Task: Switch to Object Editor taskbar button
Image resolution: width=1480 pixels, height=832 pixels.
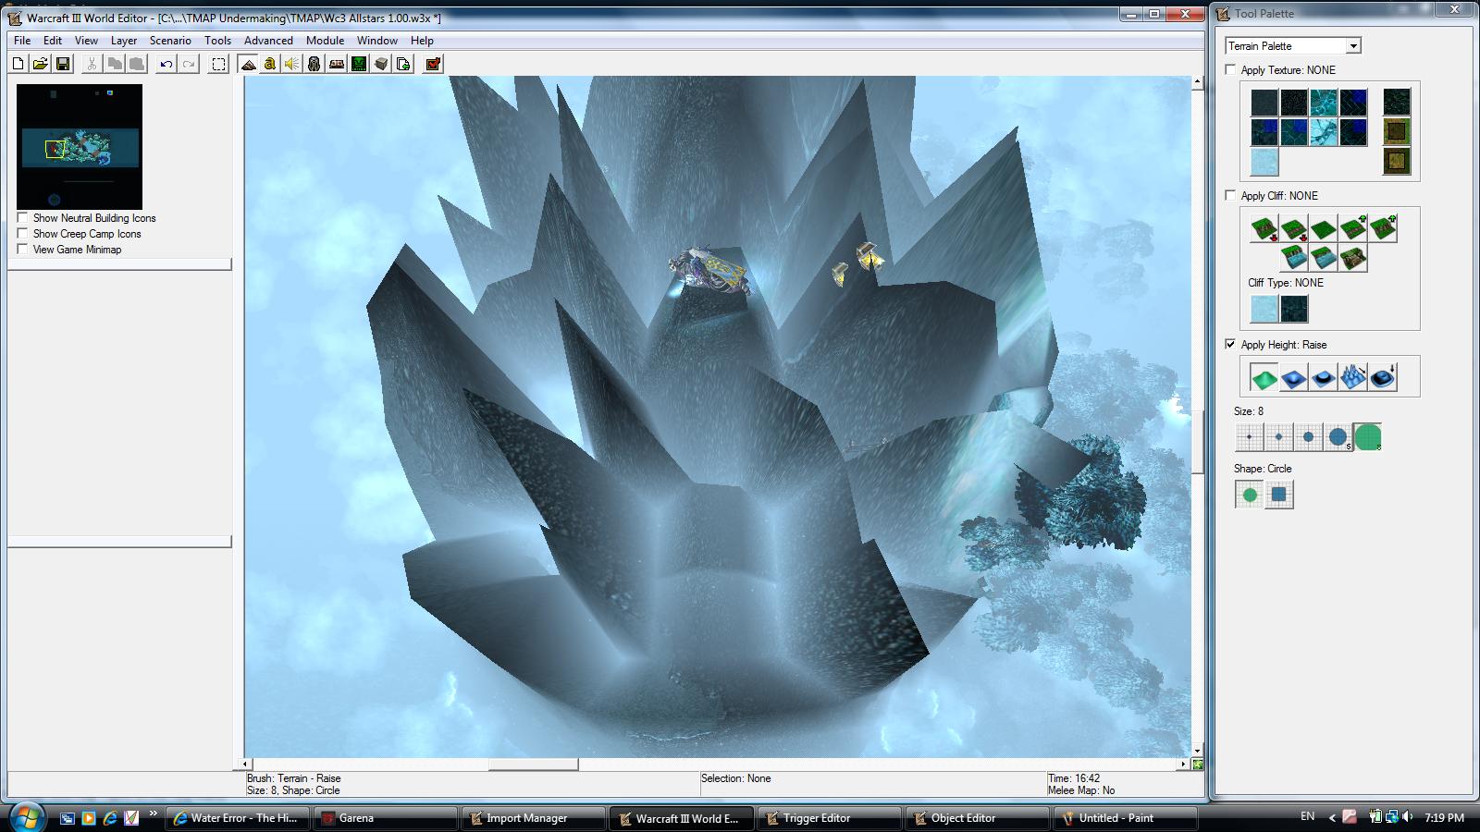Action: pyautogui.click(x=976, y=818)
